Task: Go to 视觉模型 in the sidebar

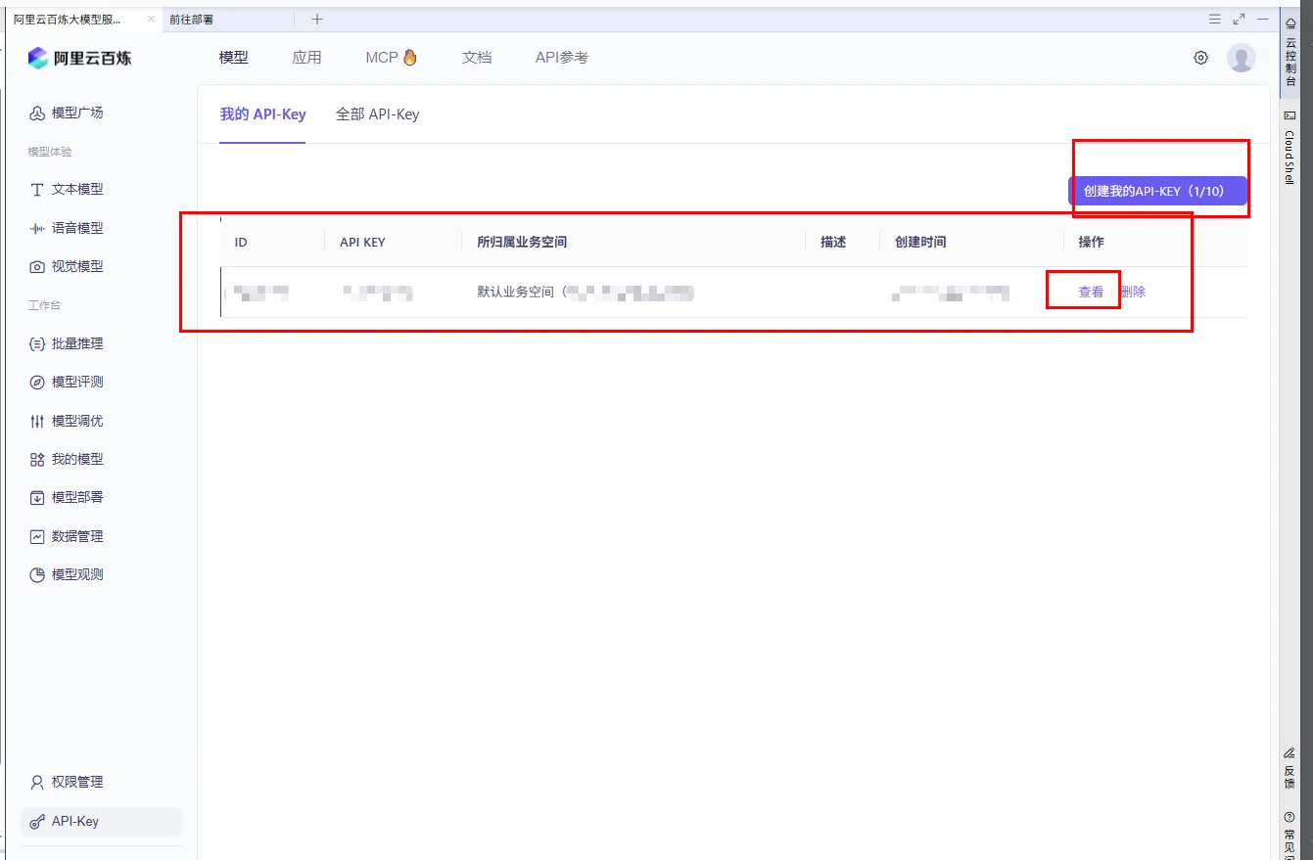Action: 67,266
